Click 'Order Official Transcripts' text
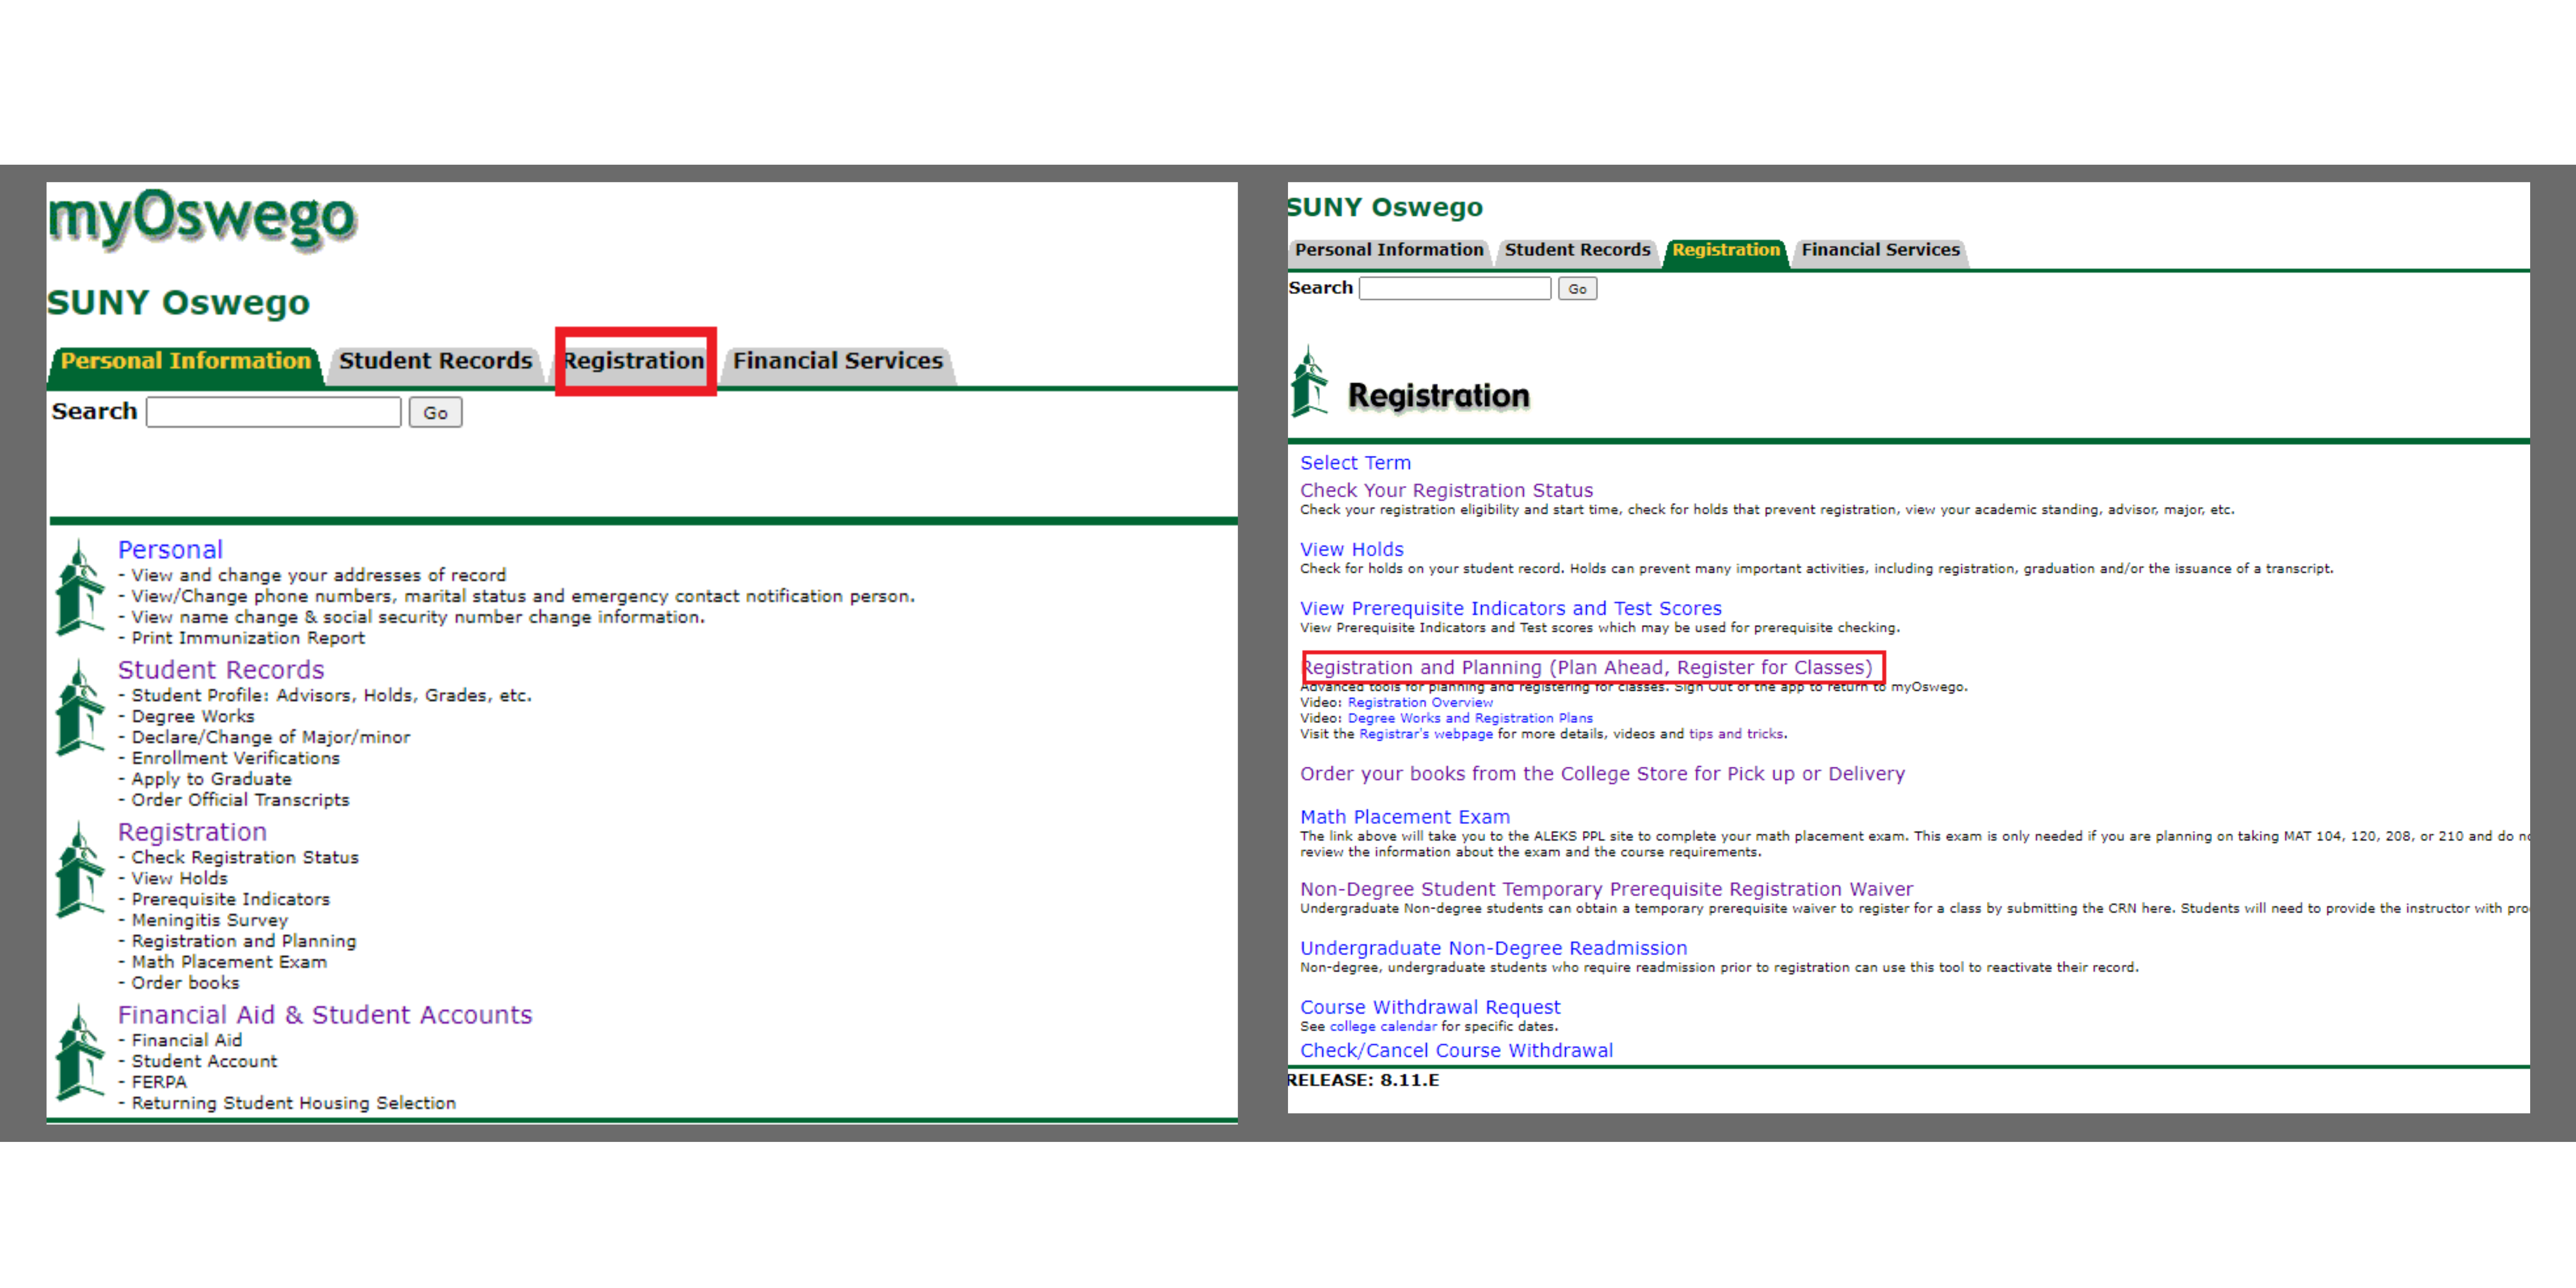This screenshot has height=1288, width=2576. pos(241,800)
